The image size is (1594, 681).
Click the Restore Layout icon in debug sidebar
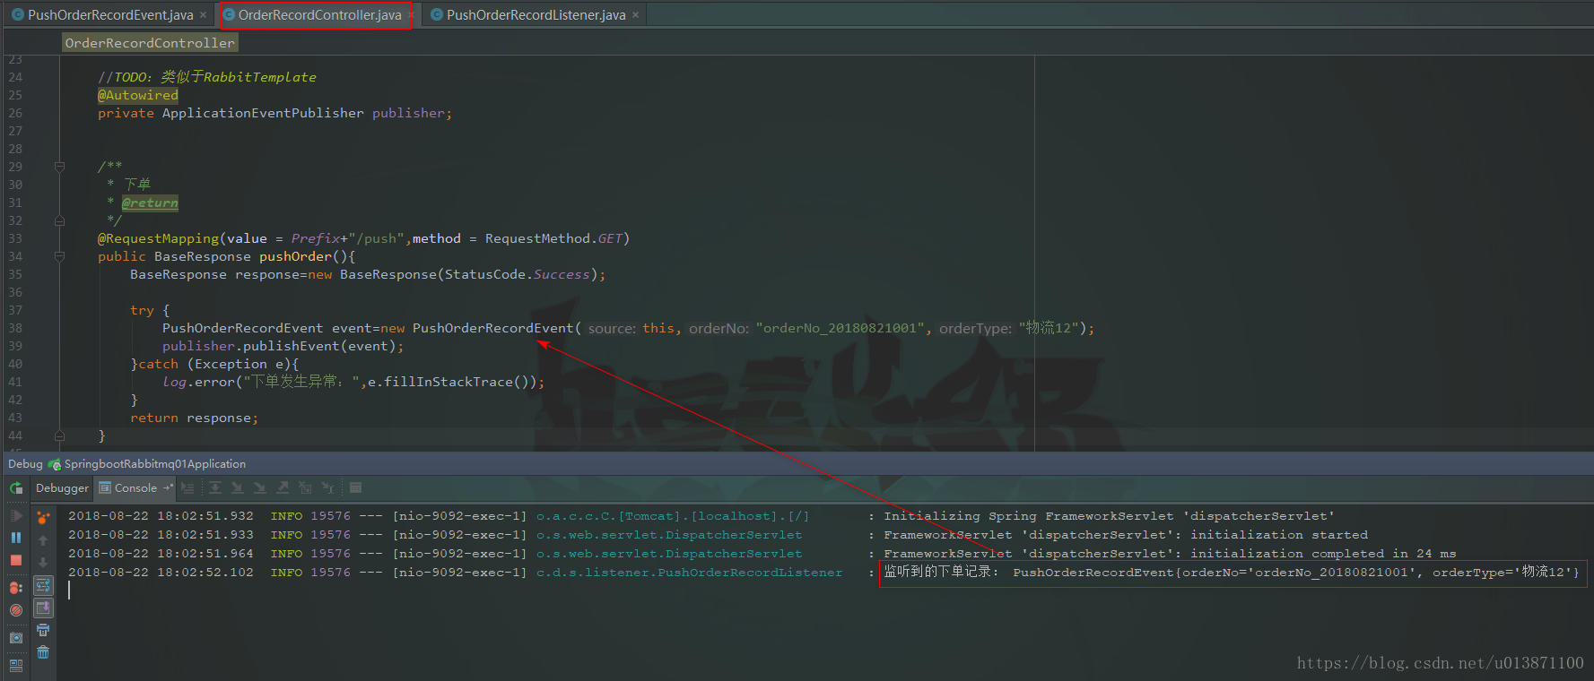16,665
